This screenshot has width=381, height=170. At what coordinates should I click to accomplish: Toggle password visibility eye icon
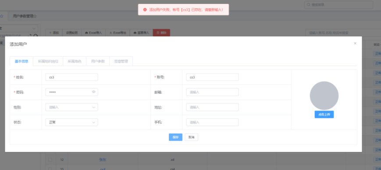[93, 92]
